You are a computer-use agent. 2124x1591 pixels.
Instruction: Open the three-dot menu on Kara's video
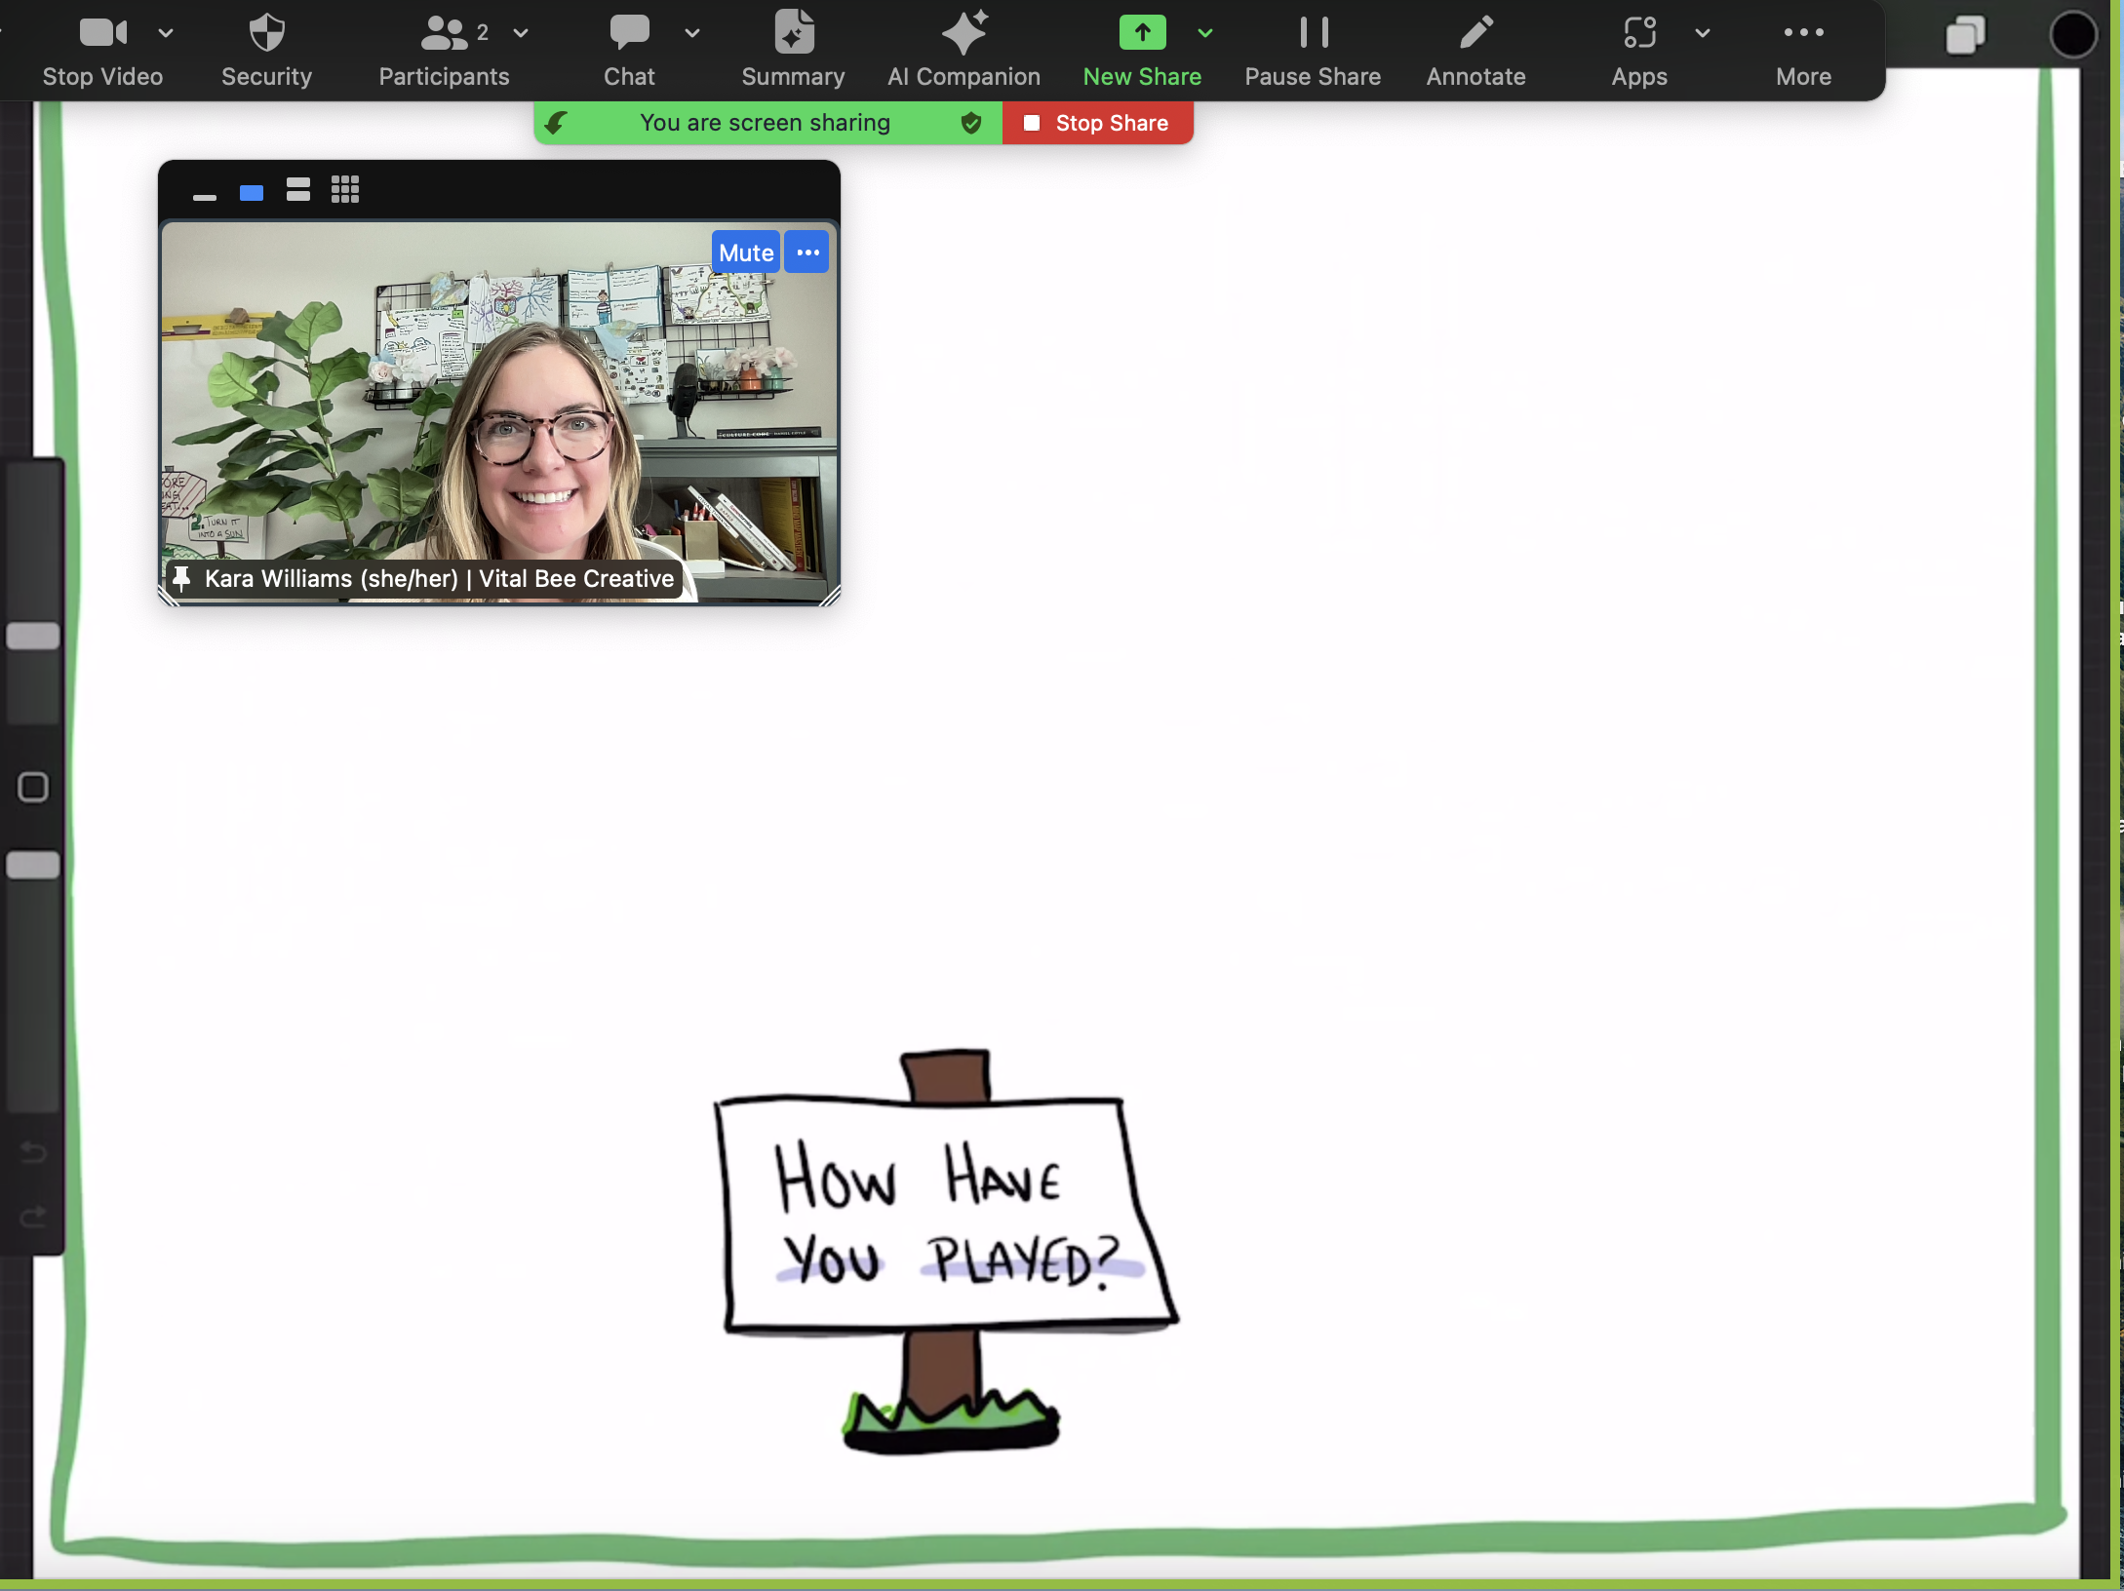click(807, 252)
